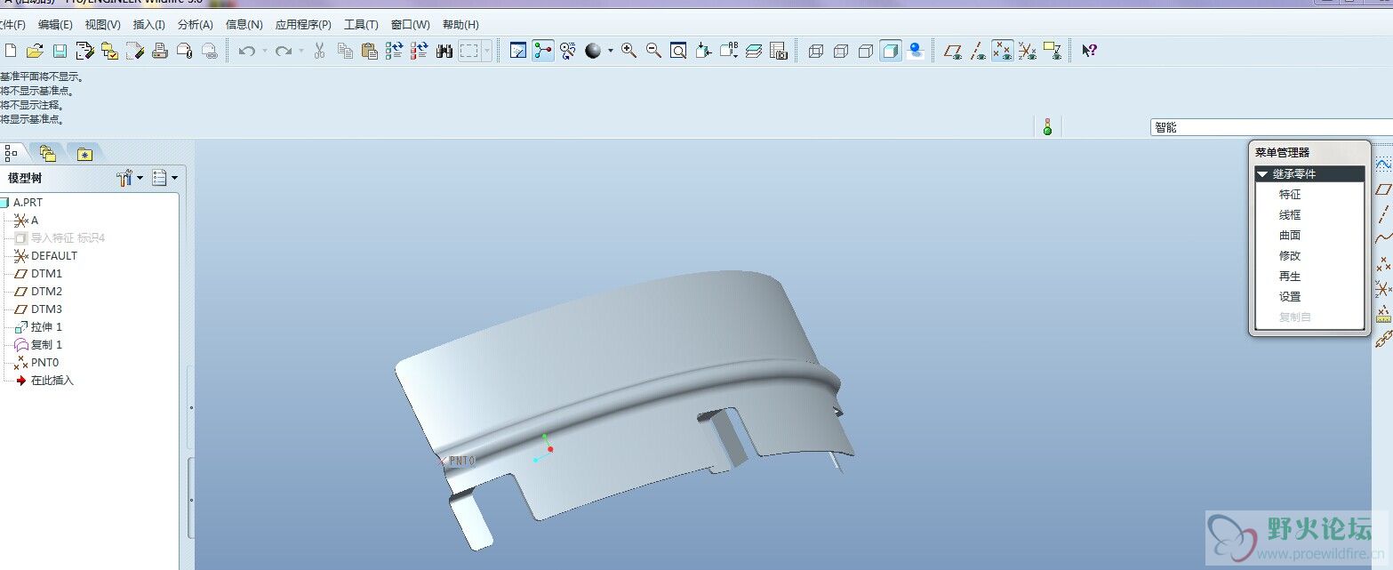Switch to wireframe display mode
This screenshot has height=570, width=1393.
point(816,51)
